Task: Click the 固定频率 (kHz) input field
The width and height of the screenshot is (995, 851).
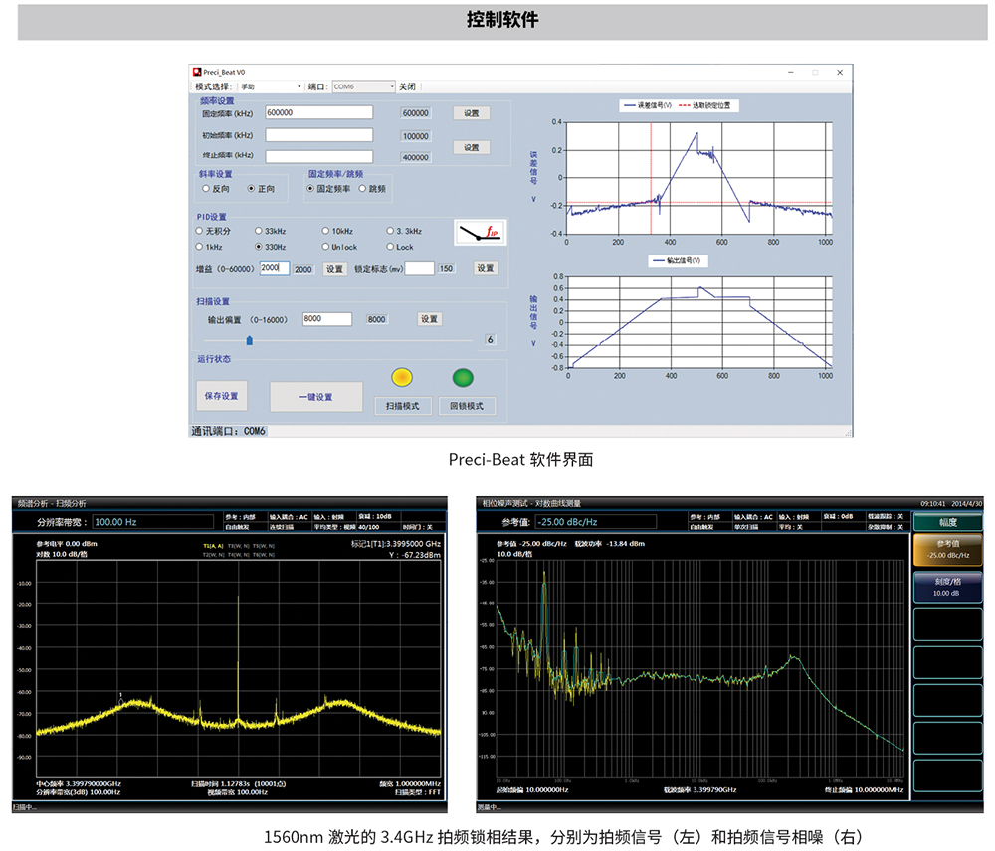Action: click(318, 113)
